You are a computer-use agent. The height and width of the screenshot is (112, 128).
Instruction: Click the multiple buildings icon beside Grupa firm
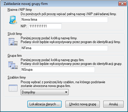tap(13, 65)
